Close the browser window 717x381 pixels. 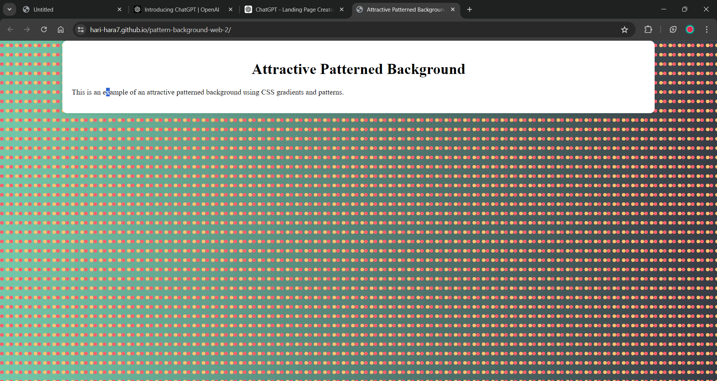point(706,9)
